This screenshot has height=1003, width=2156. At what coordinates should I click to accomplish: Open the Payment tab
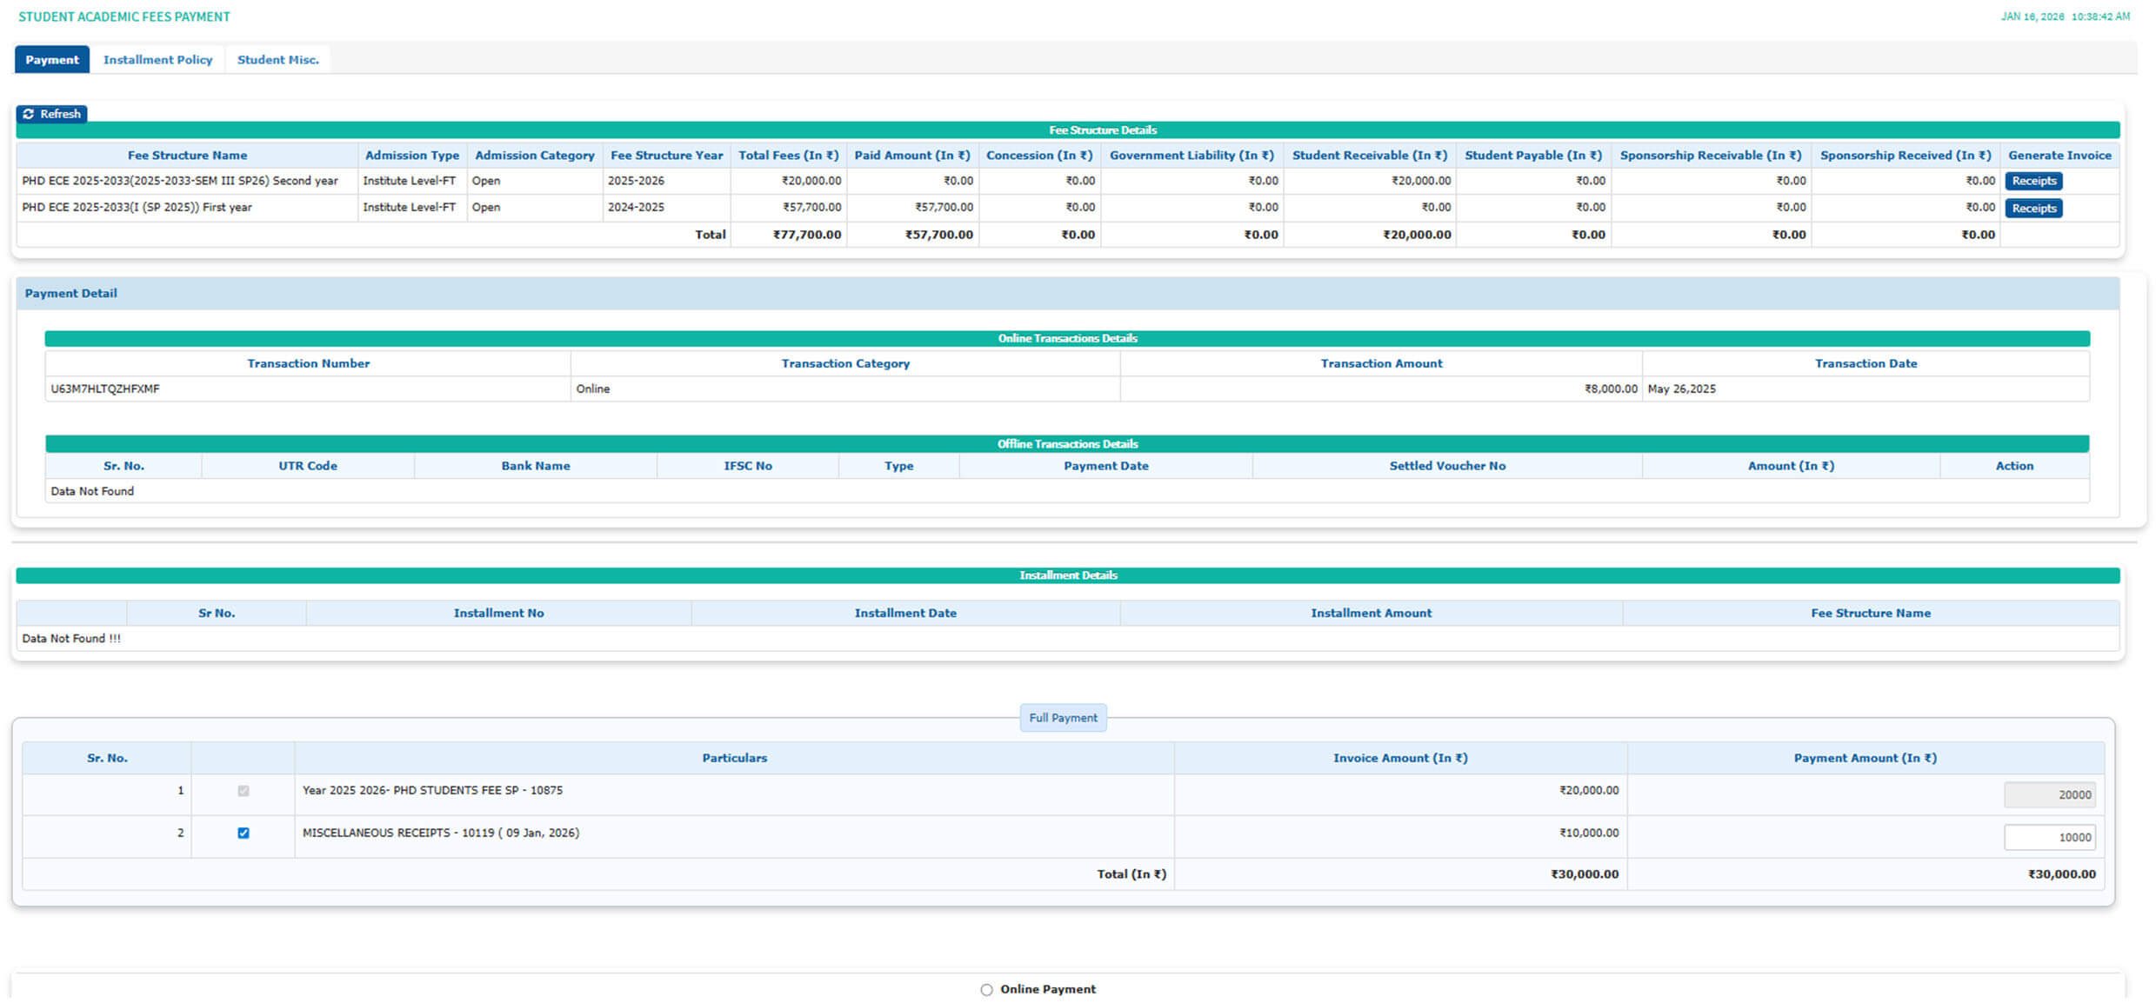[51, 59]
